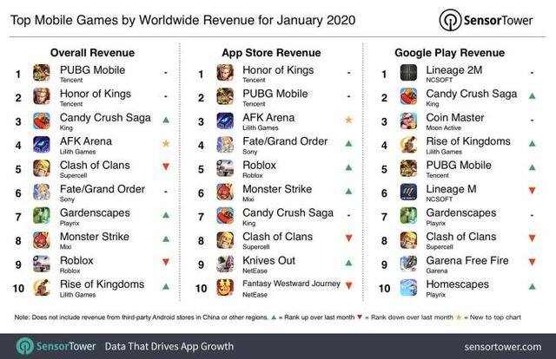The image size is (556, 359).
Task: Click the green up arrow beside Homescapes
Action: (532, 286)
